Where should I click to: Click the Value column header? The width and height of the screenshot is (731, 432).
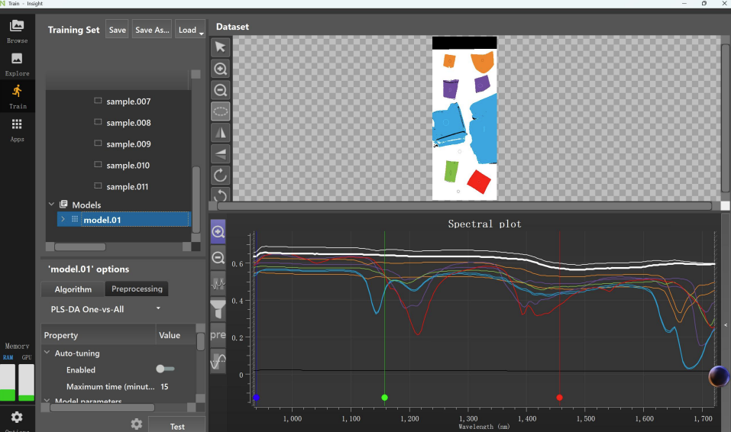[x=176, y=335]
